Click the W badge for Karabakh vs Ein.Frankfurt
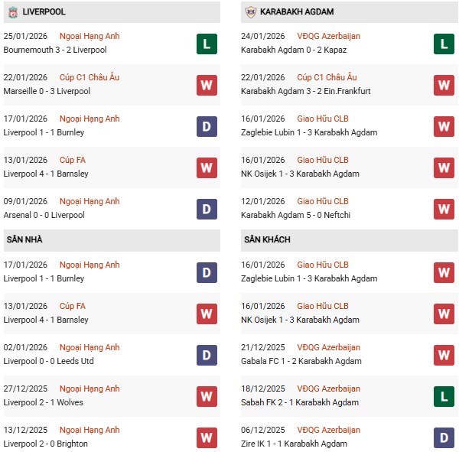Screen dimensions: 459x452 click(x=444, y=85)
